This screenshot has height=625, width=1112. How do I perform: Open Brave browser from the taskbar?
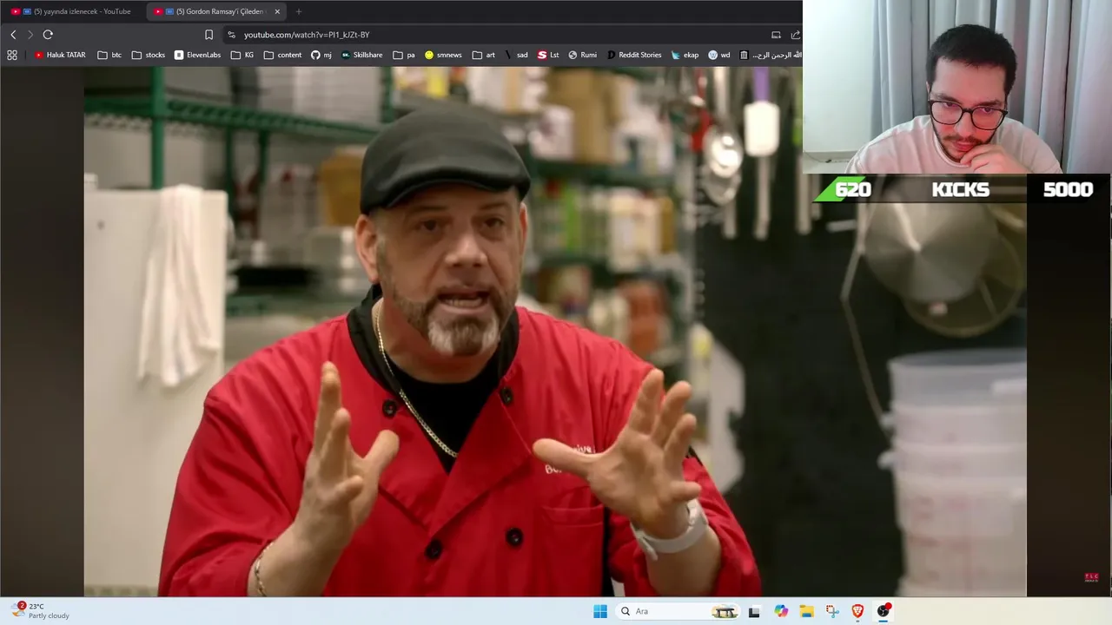[857, 611]
